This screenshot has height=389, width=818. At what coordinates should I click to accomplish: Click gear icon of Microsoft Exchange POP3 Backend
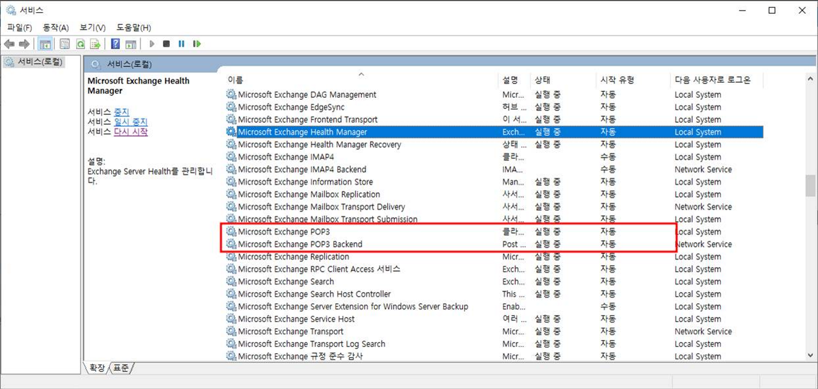pos(231,244)
